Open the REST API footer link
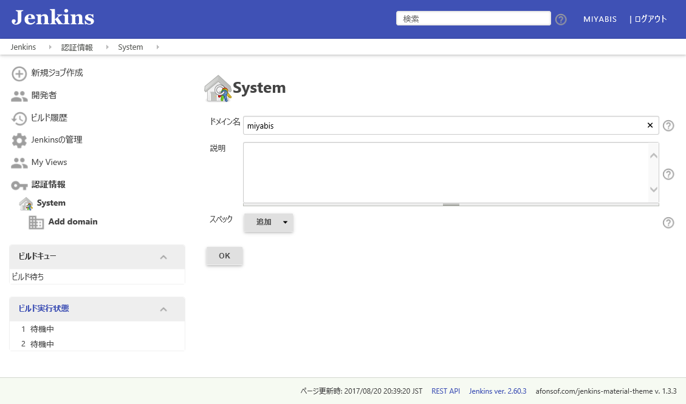 click(x=446, y=391)
